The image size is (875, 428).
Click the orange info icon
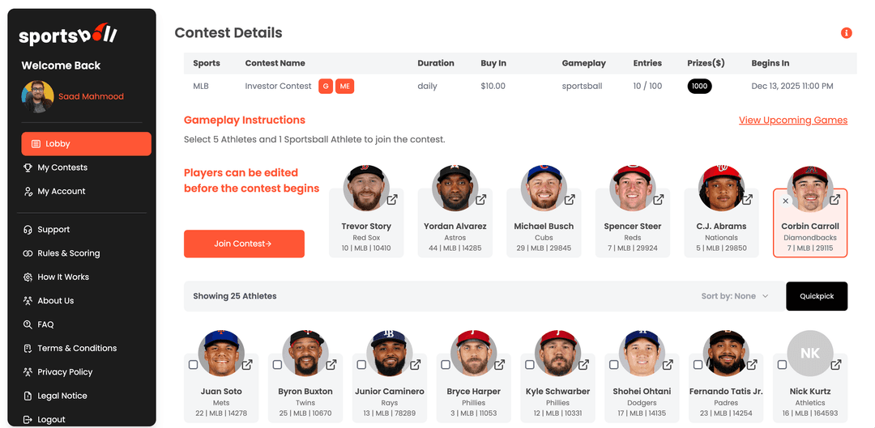847,33
